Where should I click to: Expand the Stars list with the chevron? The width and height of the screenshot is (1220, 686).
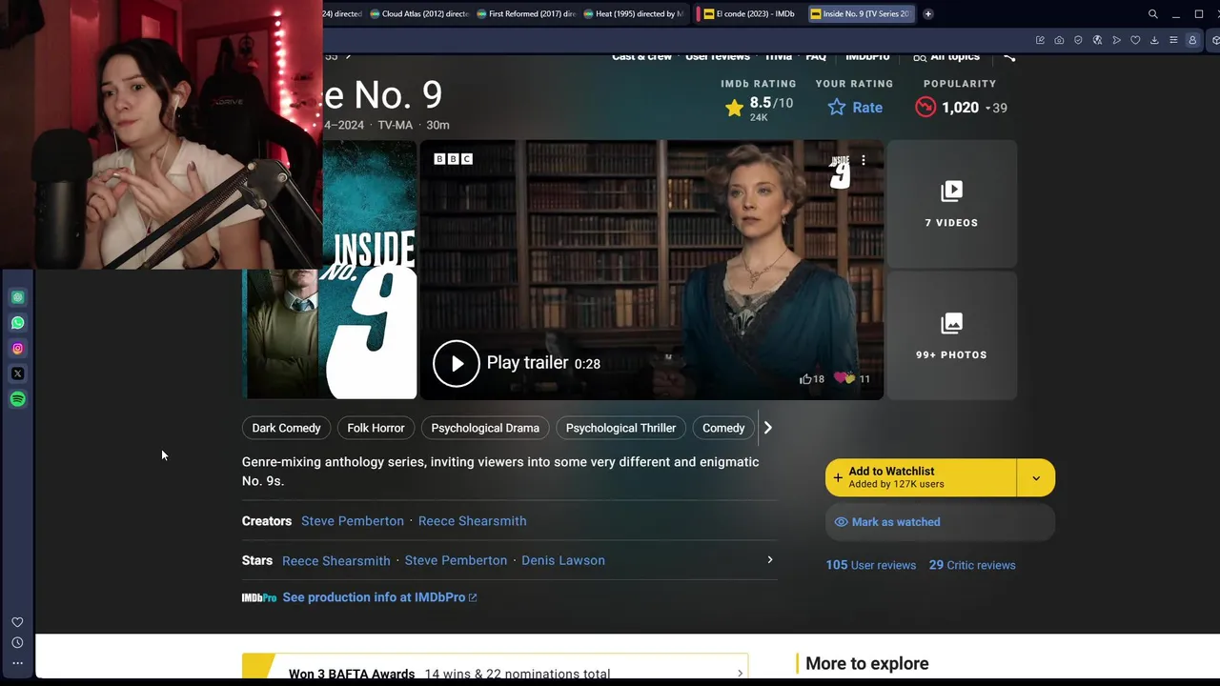point(770,559)
